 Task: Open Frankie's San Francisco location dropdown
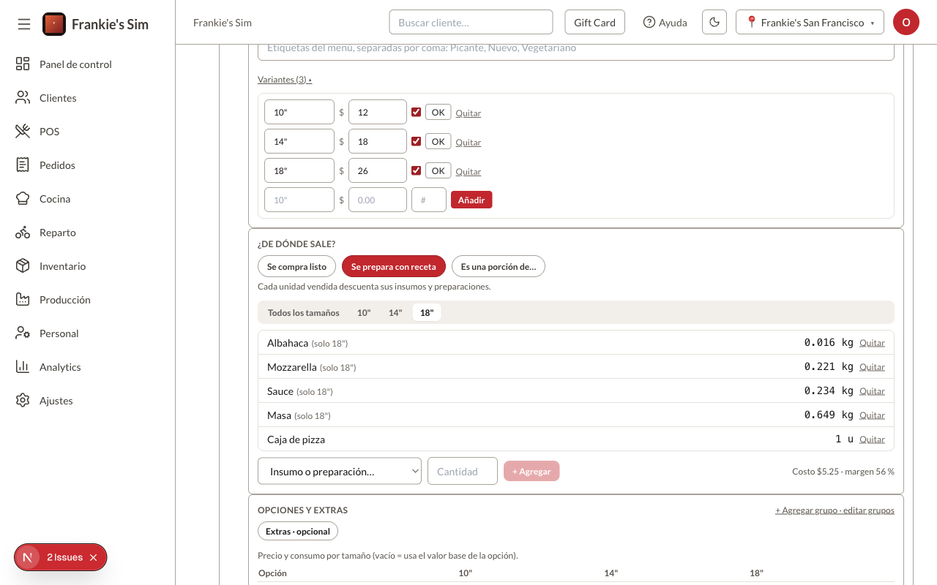pos(810,23)
